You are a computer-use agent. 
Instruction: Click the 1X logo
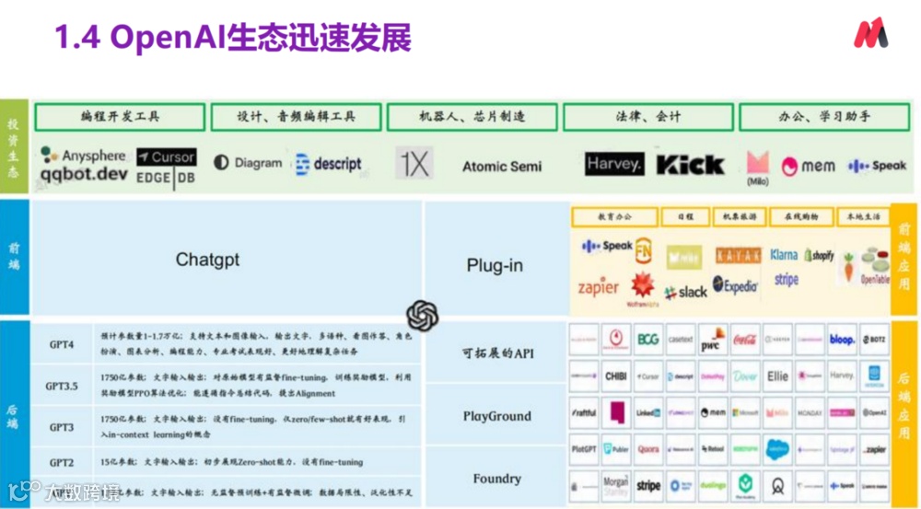coord(414,163)
